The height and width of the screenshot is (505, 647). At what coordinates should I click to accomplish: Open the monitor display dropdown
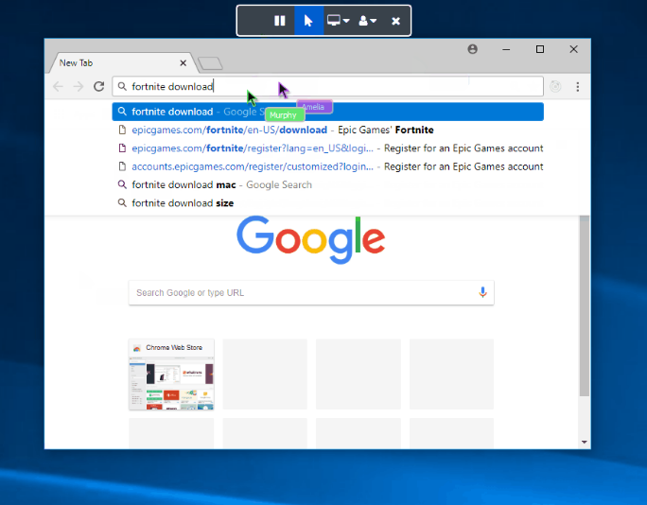pos(338,21)
